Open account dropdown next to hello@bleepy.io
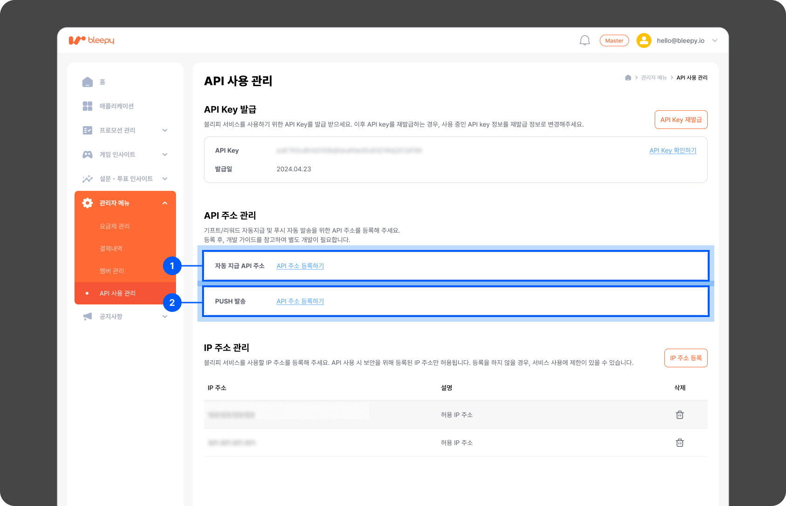786x506 pixels. (x=715, y=40)
